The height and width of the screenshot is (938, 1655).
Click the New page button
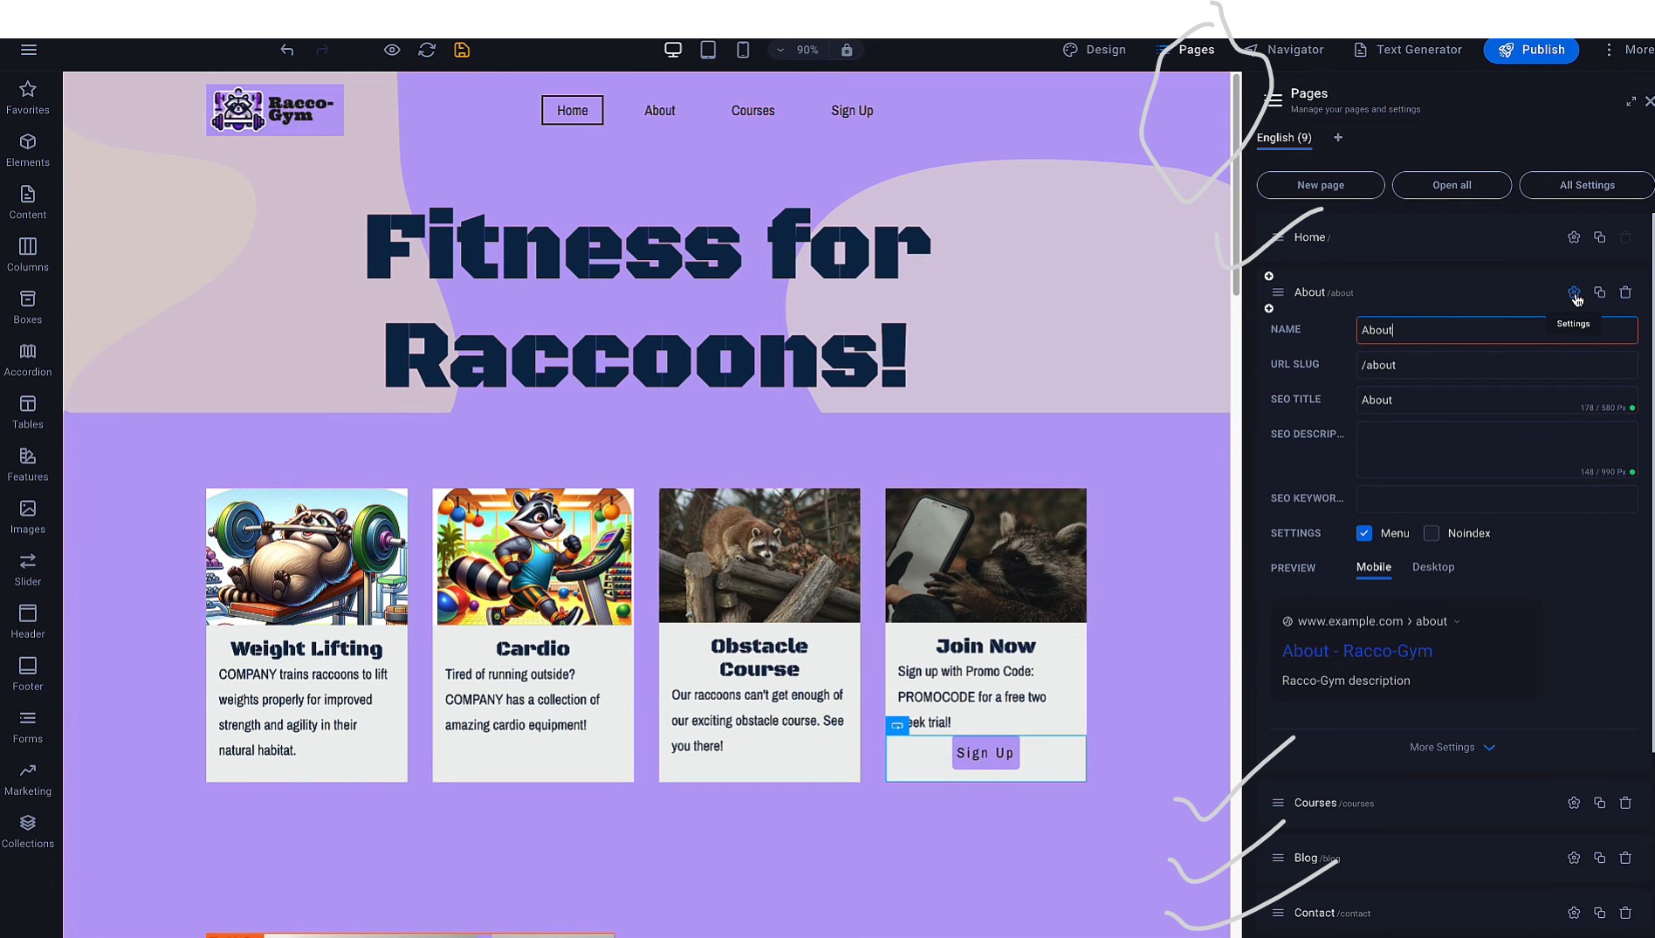tap(1321, 185)
